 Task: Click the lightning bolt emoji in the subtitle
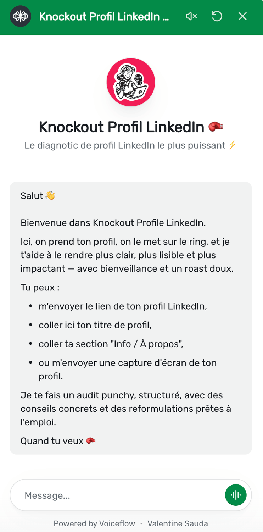(x=232, y=145)
